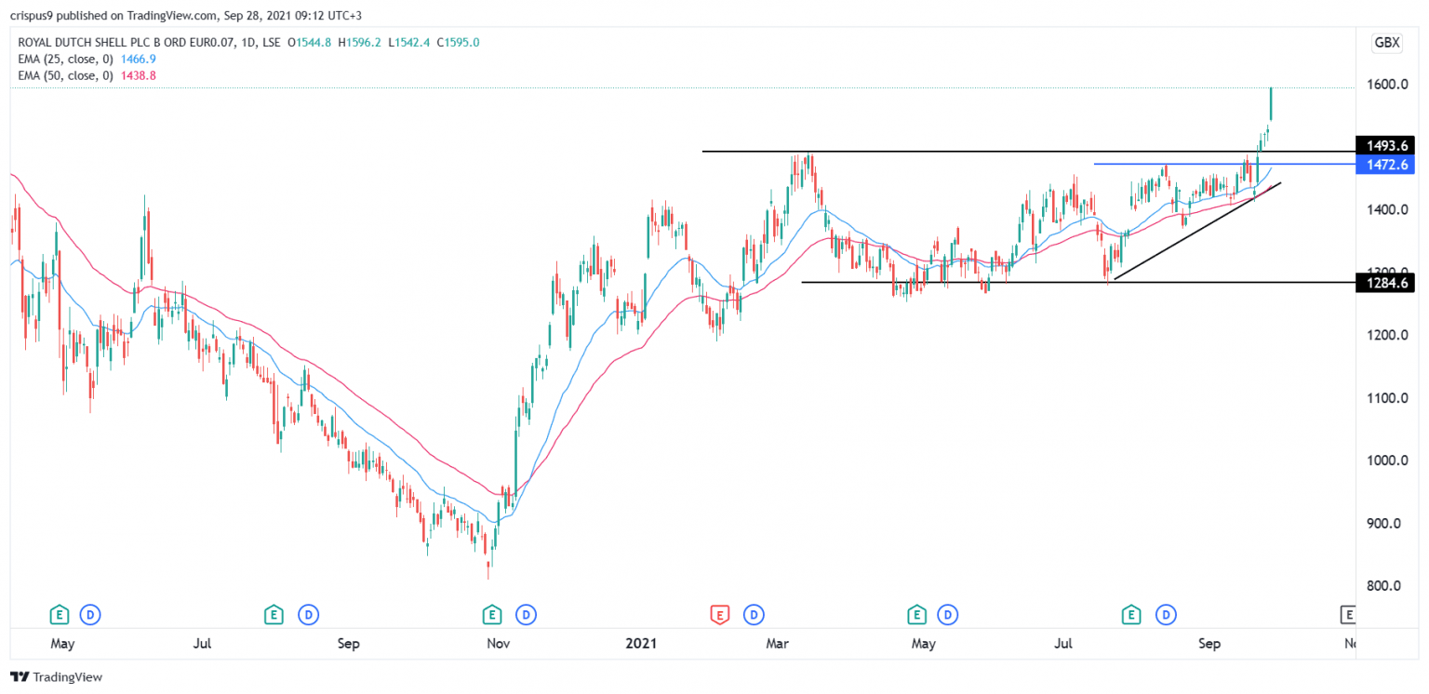Click the earnings E icon below July 2021

tap(1131, 615)
